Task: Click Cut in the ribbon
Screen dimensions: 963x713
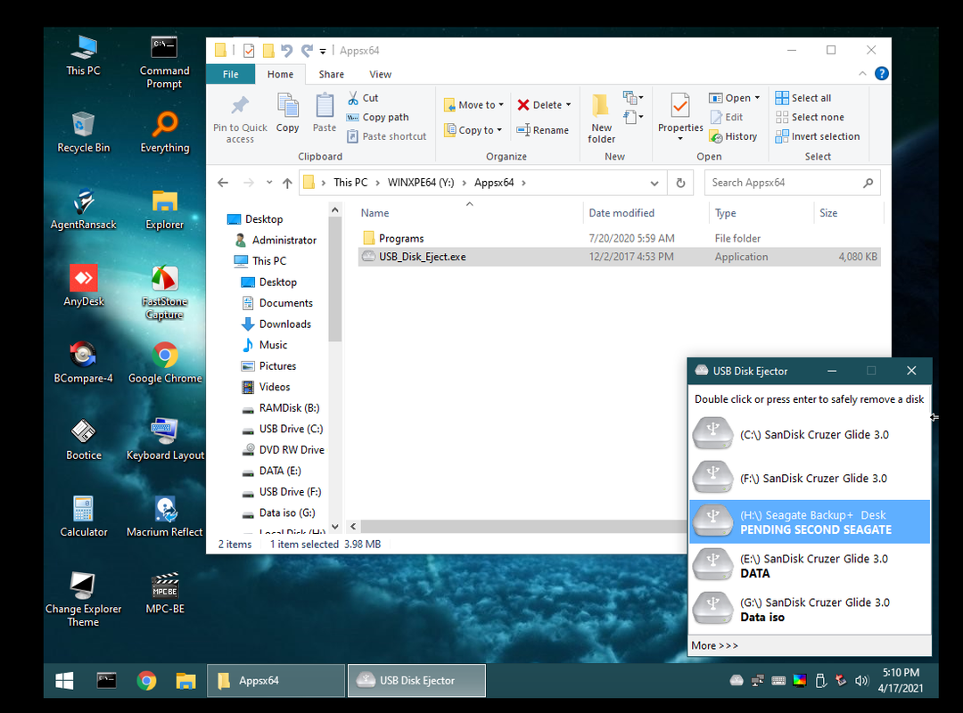Action: point(363,98)
